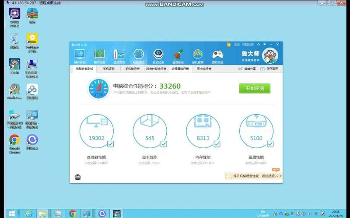Switch to the phone ranking tab

pyautogui.click(x=133, y=69)
